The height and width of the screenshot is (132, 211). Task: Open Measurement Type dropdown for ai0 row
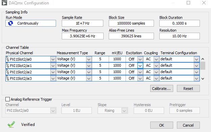(x=89, y=59)
